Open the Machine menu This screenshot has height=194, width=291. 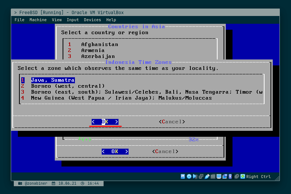(x=38, y=20)
